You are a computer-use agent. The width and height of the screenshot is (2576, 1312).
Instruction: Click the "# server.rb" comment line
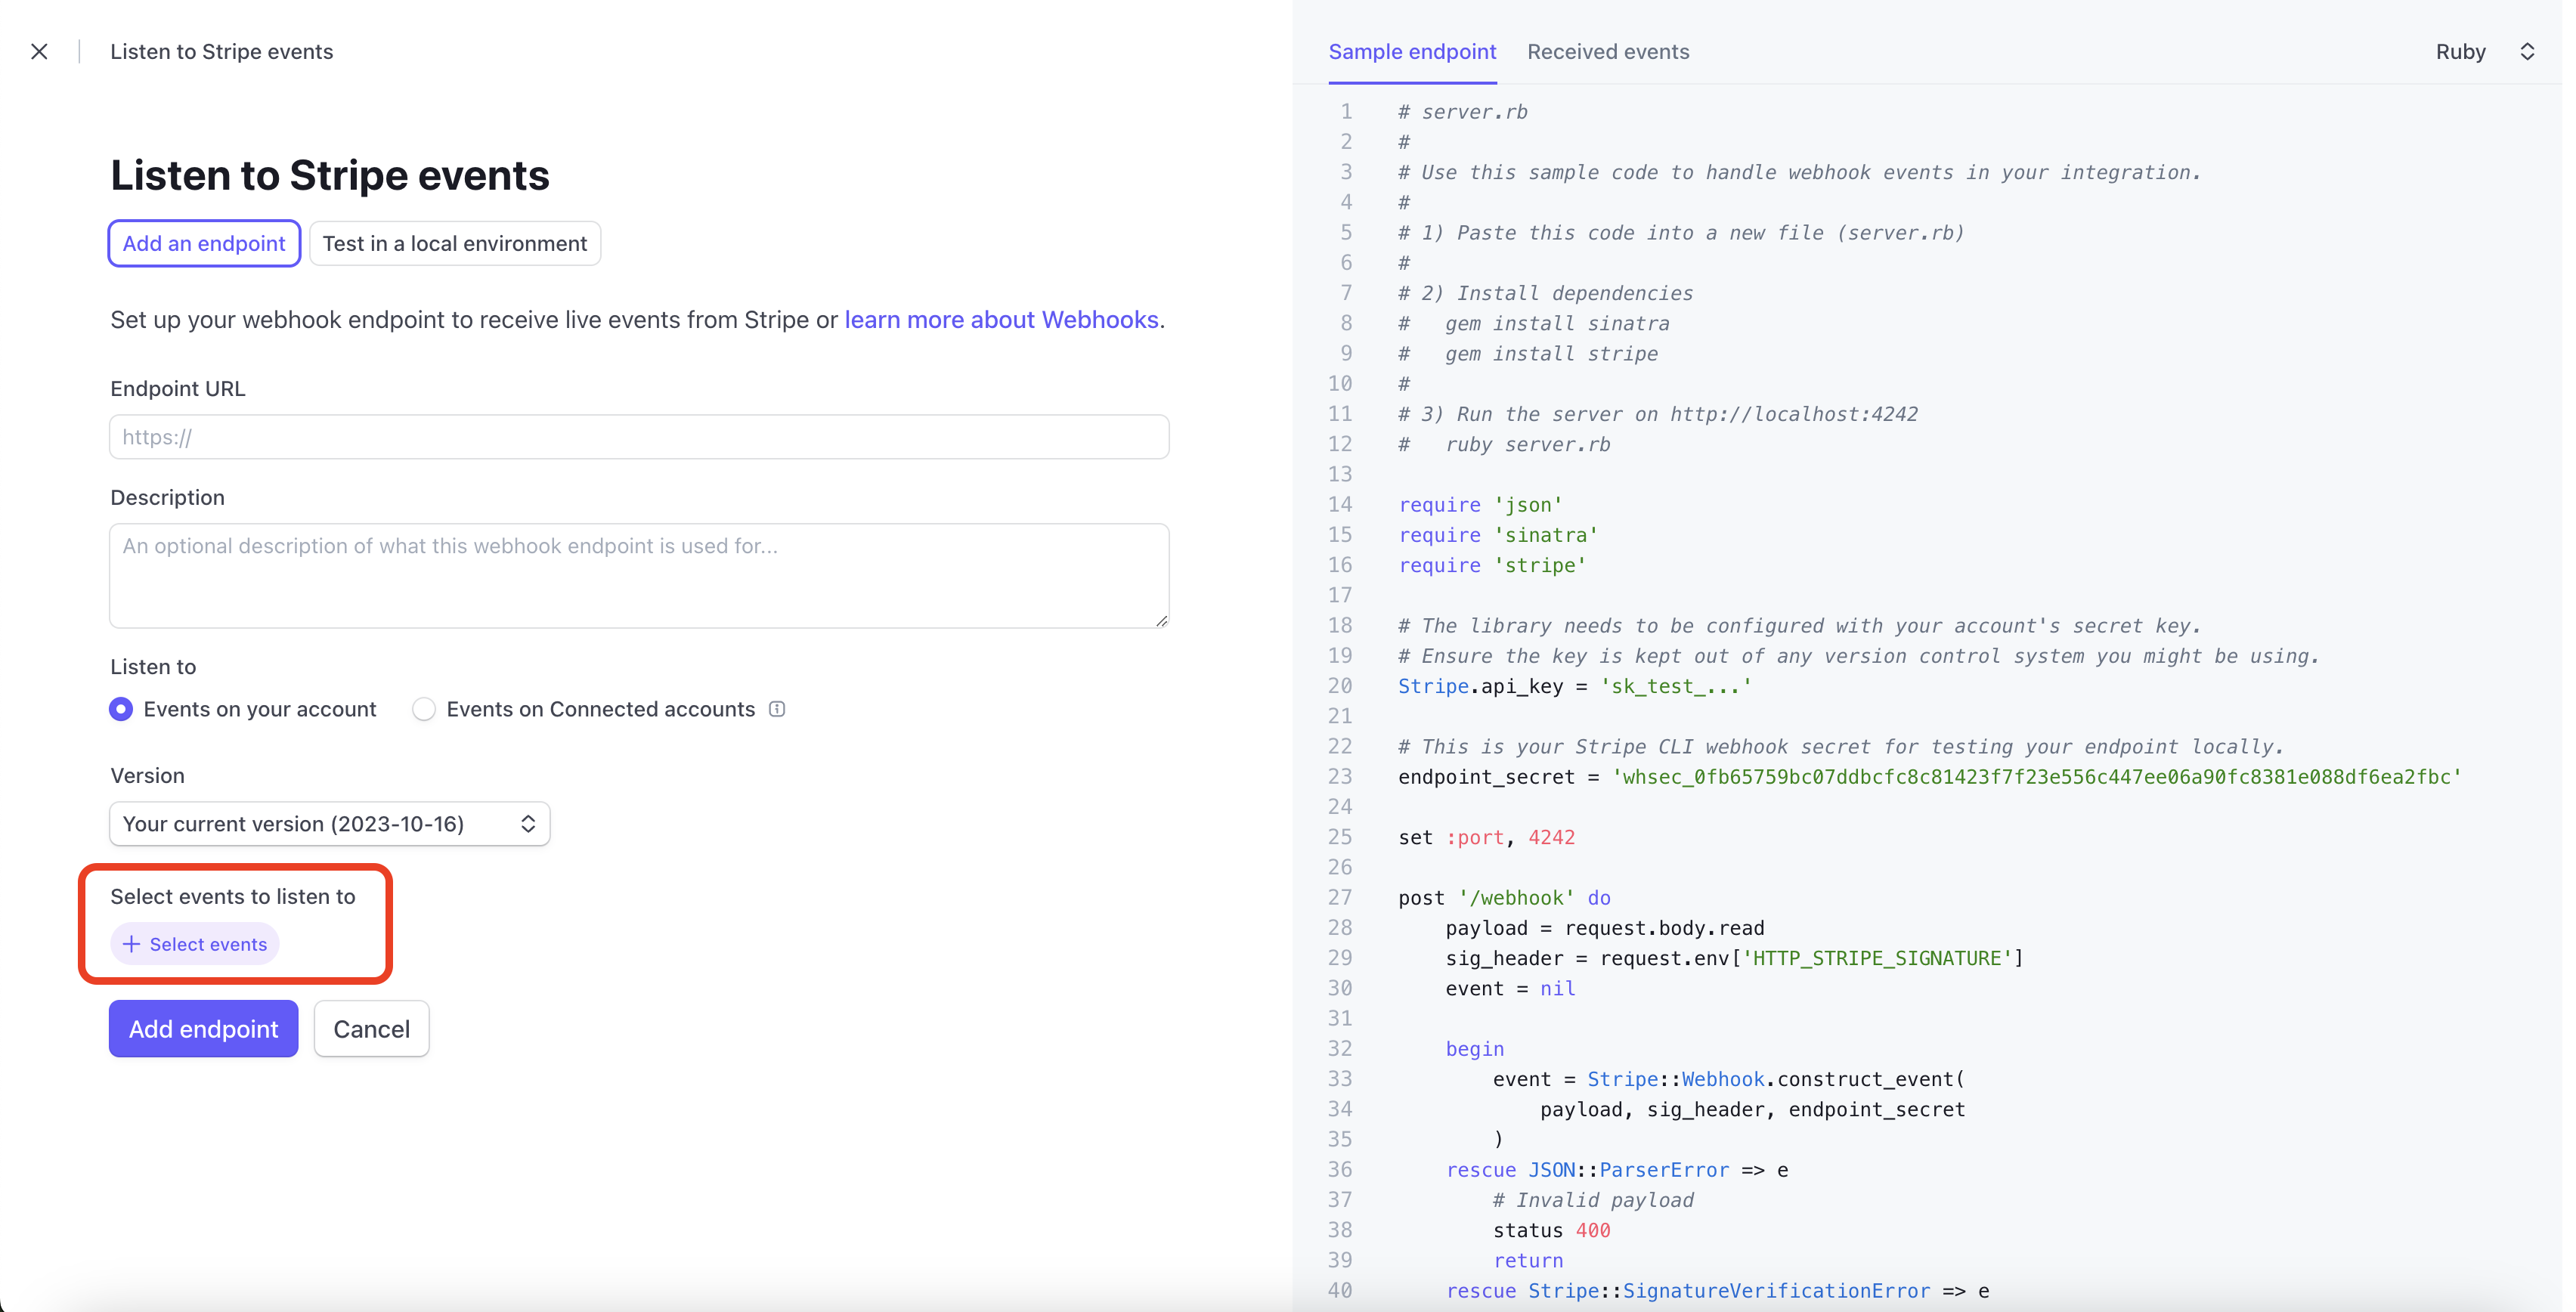click(1463, 112)
